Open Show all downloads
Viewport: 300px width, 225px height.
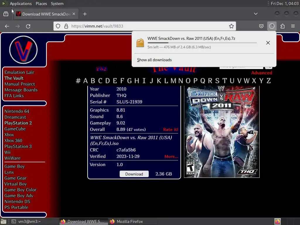[154, 60]
